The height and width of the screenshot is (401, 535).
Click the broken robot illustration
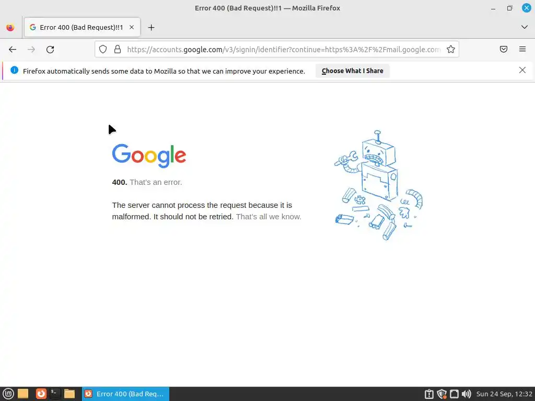tap(378, 185)
